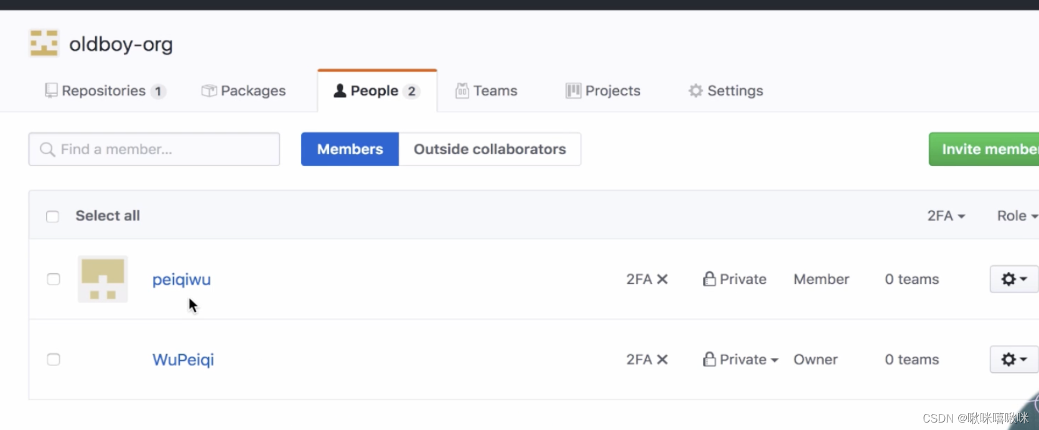Show the Members list
This screenshot has width=1039, height=430.
(x=350, y=149)
